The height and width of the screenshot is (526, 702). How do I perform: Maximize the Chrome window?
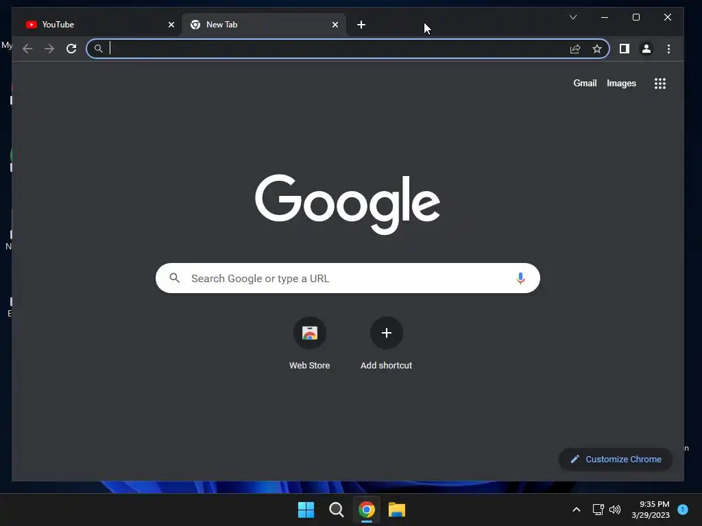tap(636, 17)
